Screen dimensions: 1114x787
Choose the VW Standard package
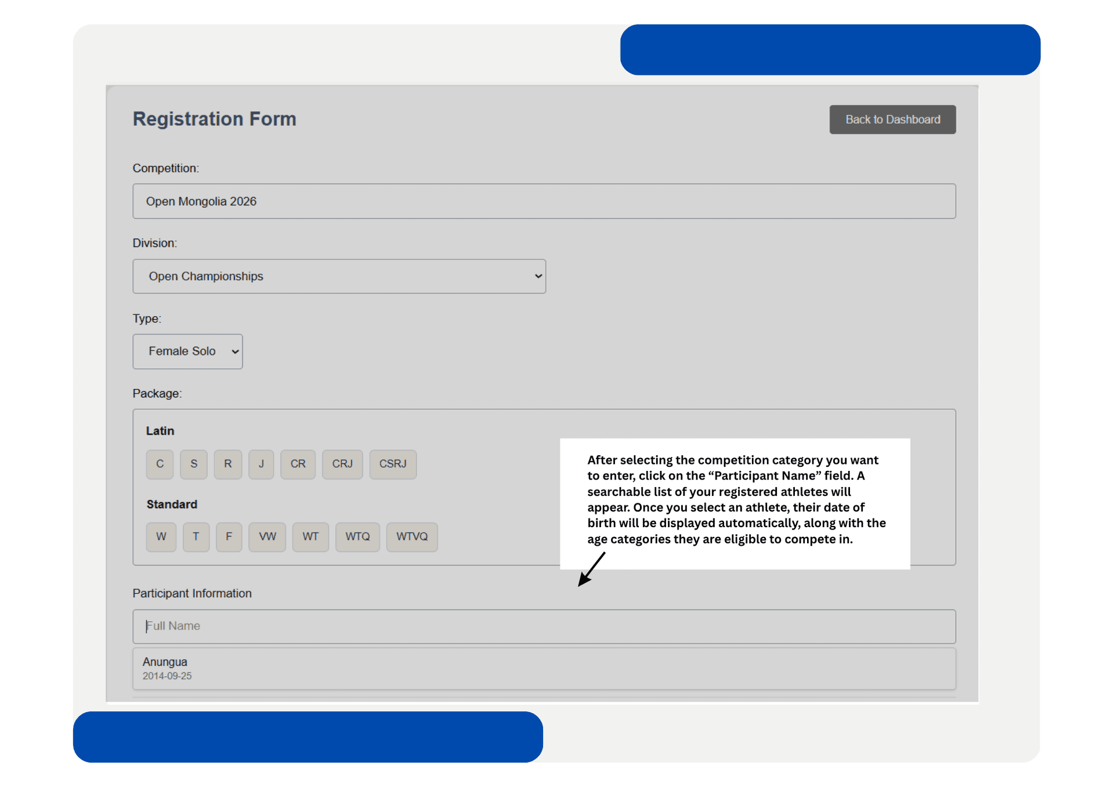[x=267, y=536]
